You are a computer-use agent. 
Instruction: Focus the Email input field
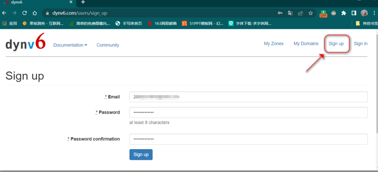tap(248, 97)
